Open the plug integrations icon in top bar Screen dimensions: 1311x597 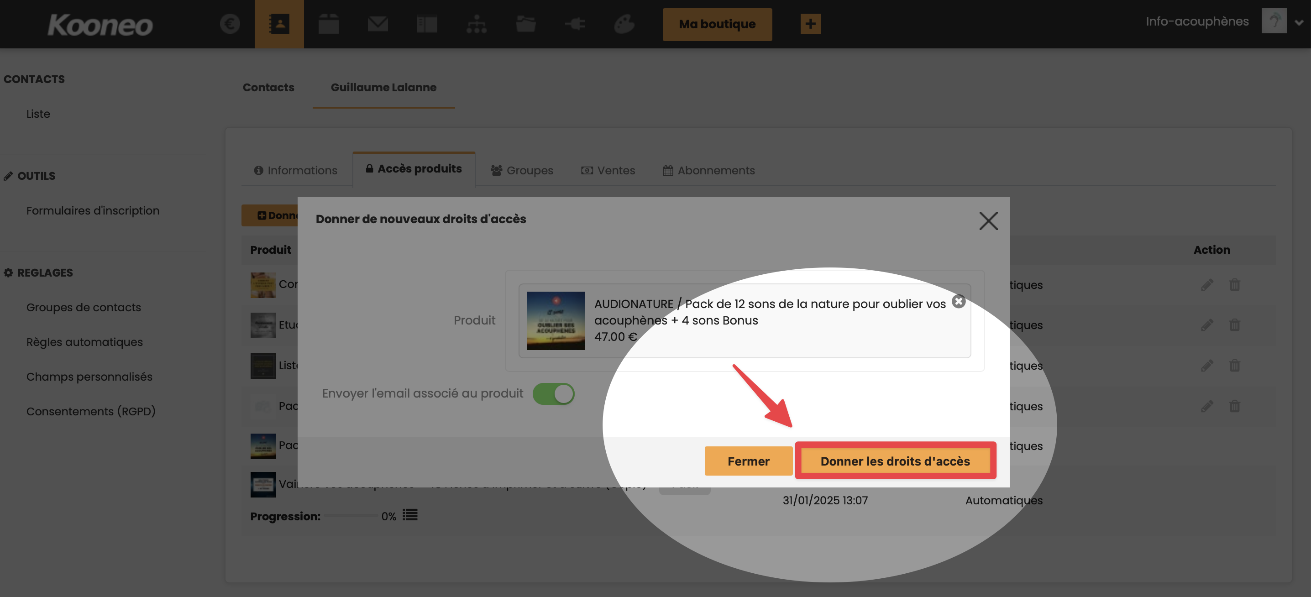[575, 24]
